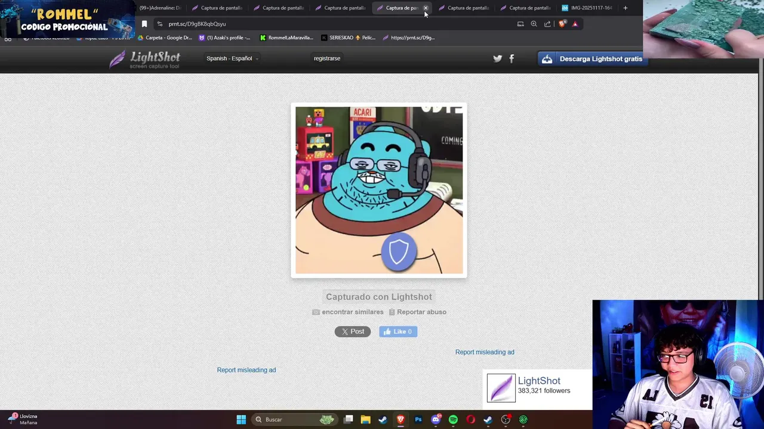This screenshot has height=429, width=764.
Task: Open Carpeta - Google Drive bookmark
Action: coord(165,38)
